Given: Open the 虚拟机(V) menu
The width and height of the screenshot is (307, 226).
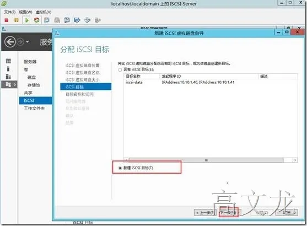Looking at the screenshot, I should [44, 12].
